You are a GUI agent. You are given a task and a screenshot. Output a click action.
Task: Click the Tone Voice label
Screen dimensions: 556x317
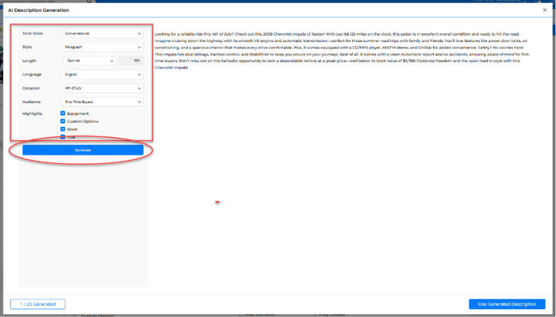click(32, 34)
